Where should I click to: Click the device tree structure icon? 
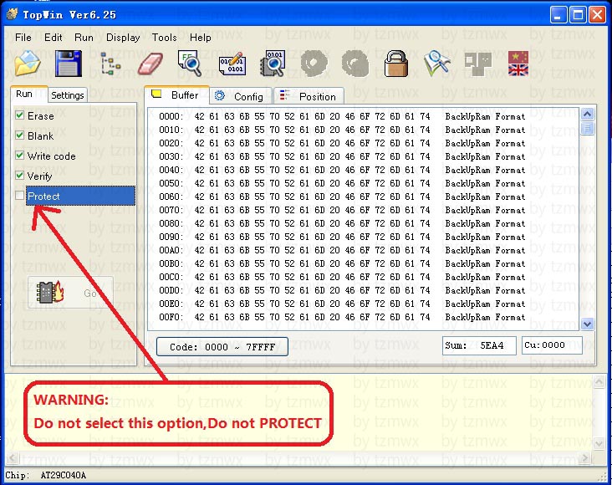tap(110, 64)
